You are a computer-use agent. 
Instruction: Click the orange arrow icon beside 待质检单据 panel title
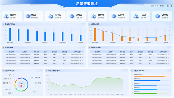click(3, 47)
